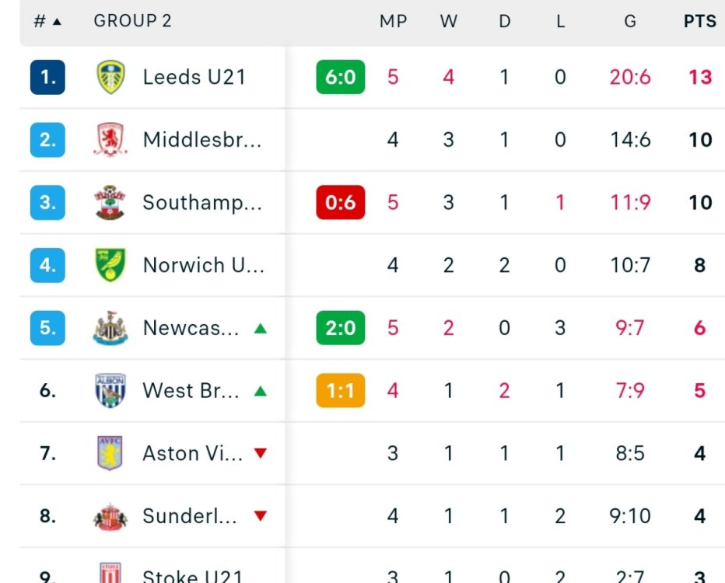Viewport: 725px width, 583px height.
Task: Open the Leeds U21 team page
Action: coord(194,78)
